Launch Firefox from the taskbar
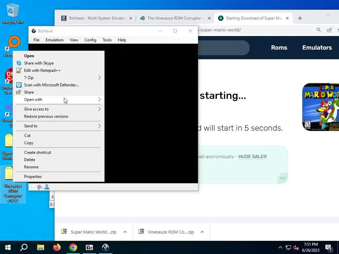This screenshot has height=254, width=339. pyautogui.click(x=57, y=247)
